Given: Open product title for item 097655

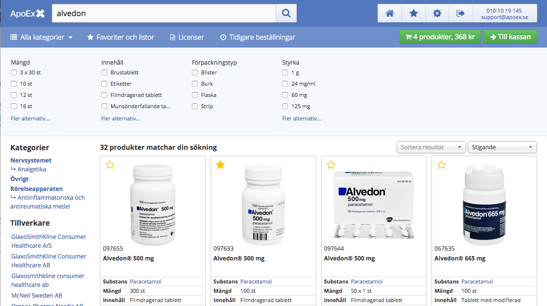Looking at the screenshot, I should point(128,259).
